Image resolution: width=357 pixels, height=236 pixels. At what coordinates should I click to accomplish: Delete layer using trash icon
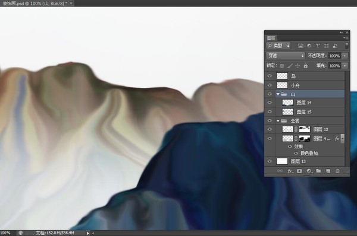(x=337, y=171)
